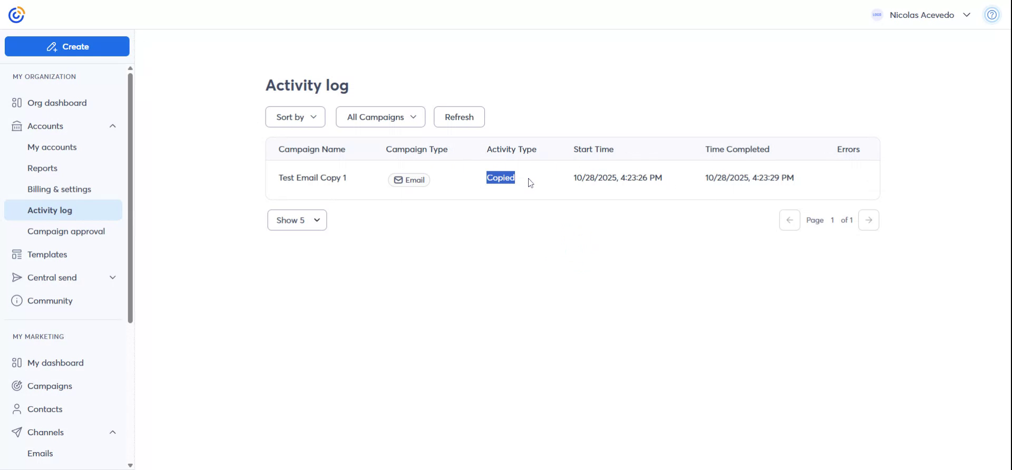The height and width of the screenshot is (470, 1012).
Task: Change rows shown with Show 5 dropdown
Action: [x=297, y=220]
